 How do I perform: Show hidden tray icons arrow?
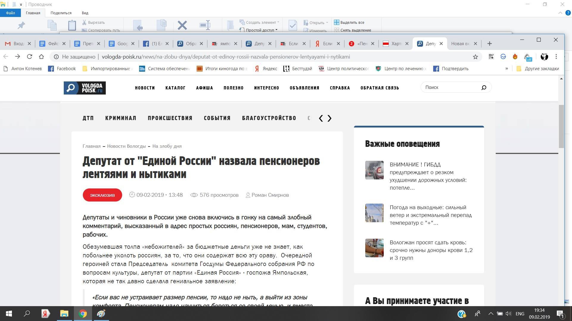point(491,314)
